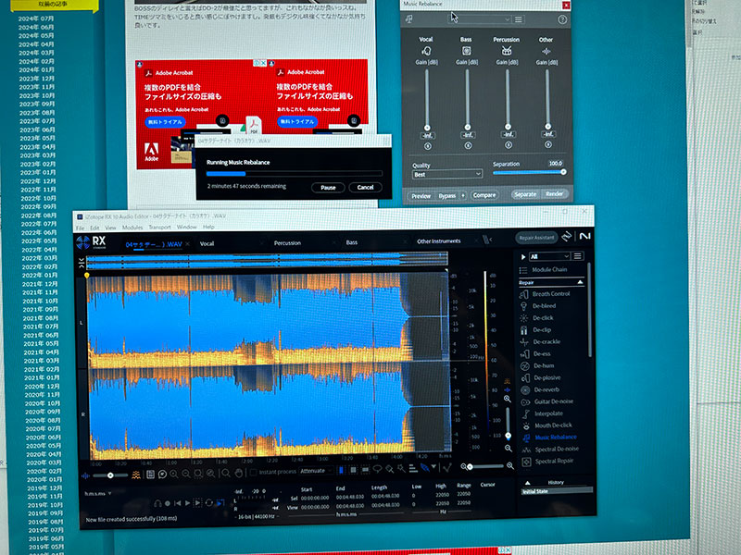Click the Bass speaker icon in Music Rebalance
741x555 pixels.
[466, 51]
